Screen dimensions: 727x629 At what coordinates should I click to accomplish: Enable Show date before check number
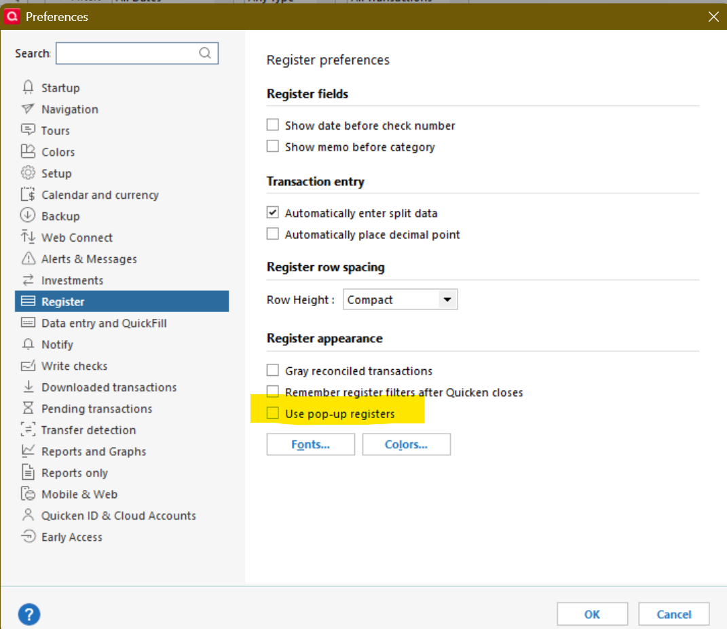point(273,125)
